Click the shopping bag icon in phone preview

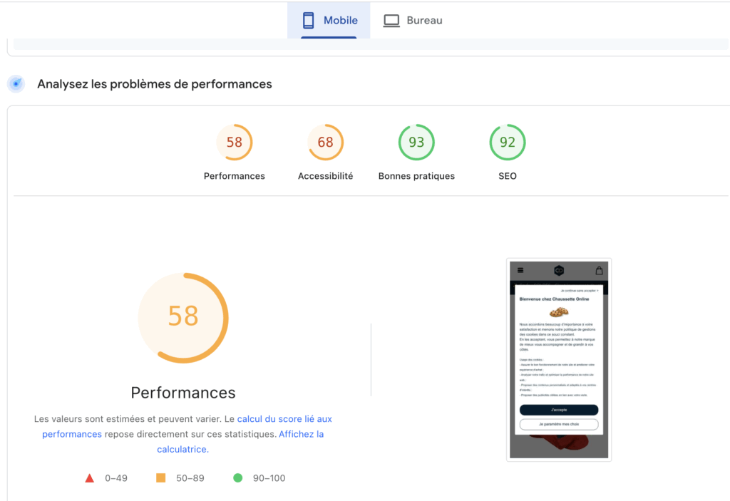(599, 270)
